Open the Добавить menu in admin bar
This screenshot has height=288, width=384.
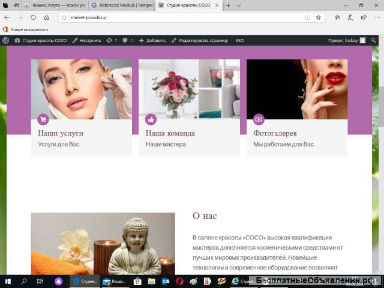pyautogui.click(x=152, y=40)
